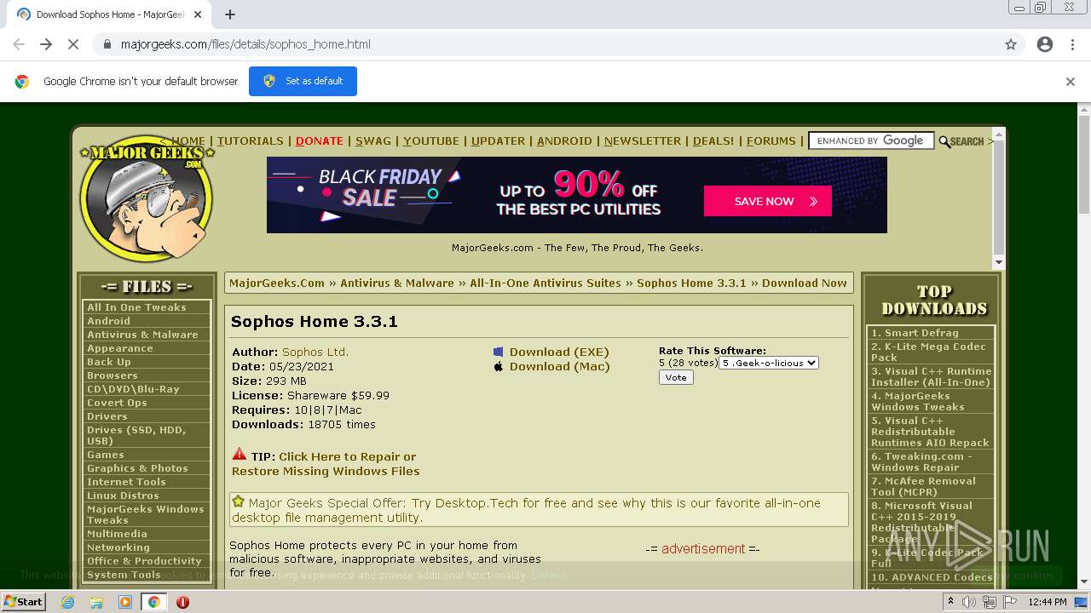Click the taskbar clock 12:44 PM
Screen dimensions: 1091x613
pos(1047,602)
